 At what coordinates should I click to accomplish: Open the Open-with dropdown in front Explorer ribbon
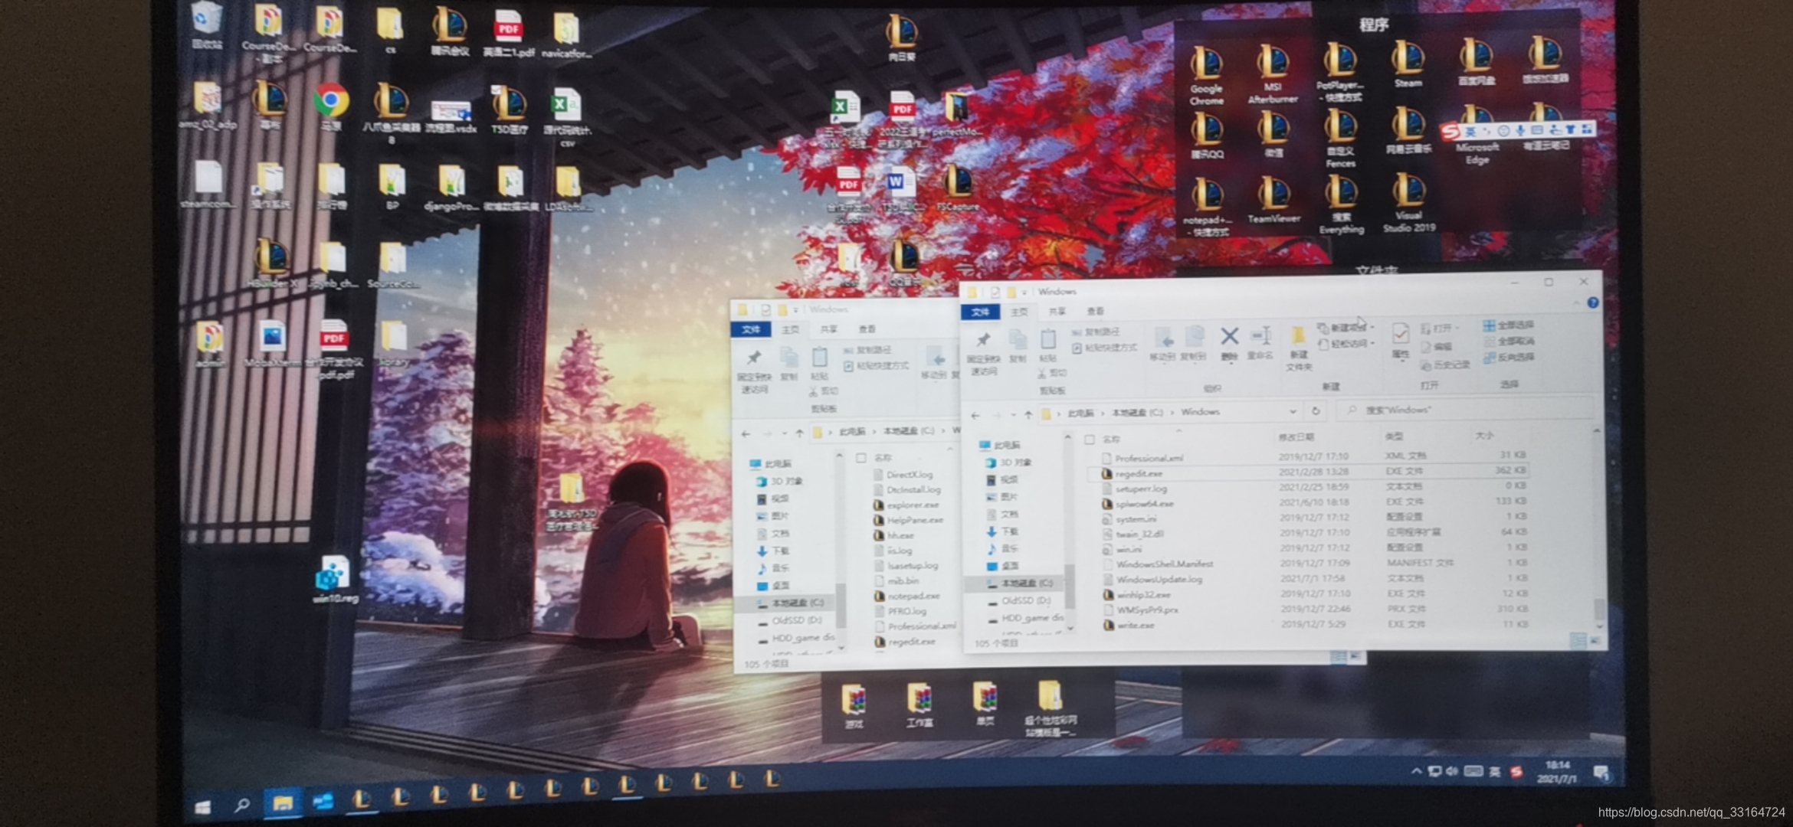pyautogui.click(x=1441, y=328)
